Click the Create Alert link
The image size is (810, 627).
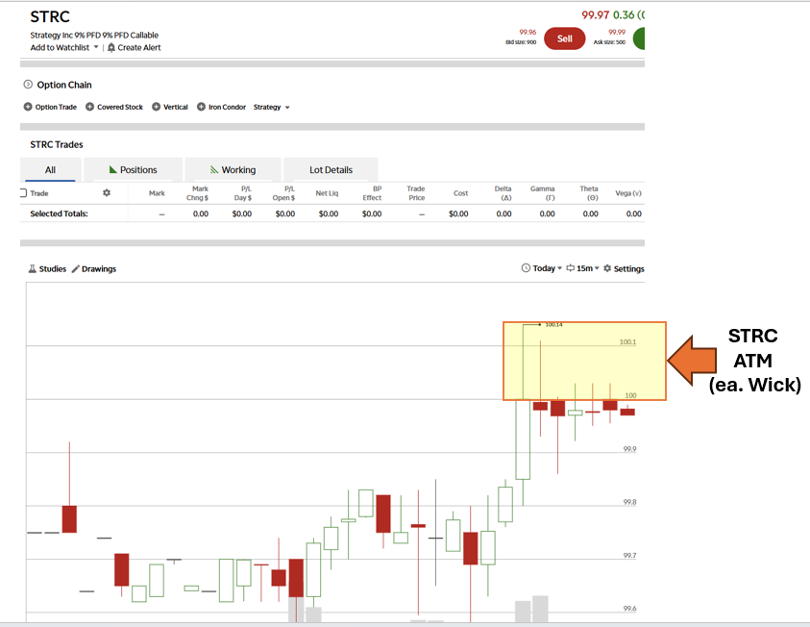139,47
